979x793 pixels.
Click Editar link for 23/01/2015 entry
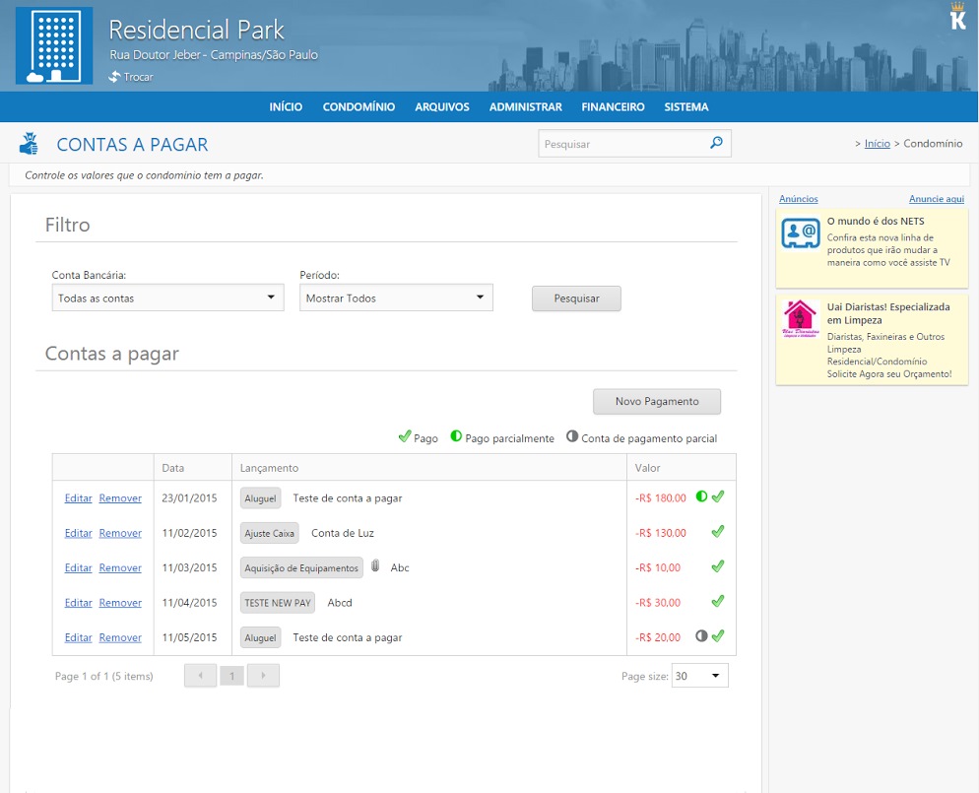pos(78,498)
